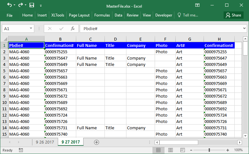
Task: Adjust the zoom slider handle
Action: pos(209,150)
